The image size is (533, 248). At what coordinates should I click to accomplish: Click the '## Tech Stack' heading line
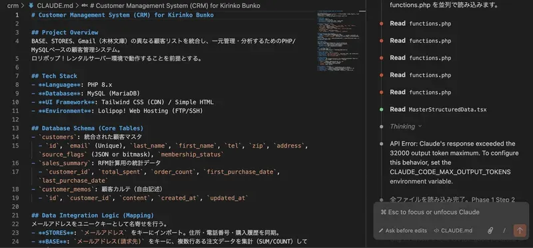(54, 76)
